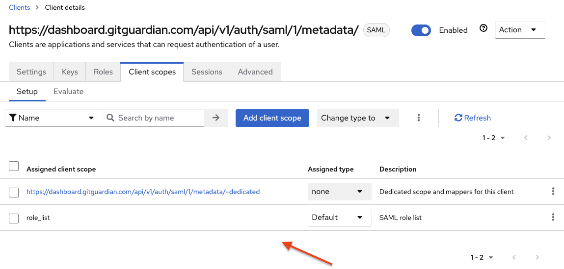Open the metadata/-dedicated scope link
564x269 pixels.
point(143,192)
